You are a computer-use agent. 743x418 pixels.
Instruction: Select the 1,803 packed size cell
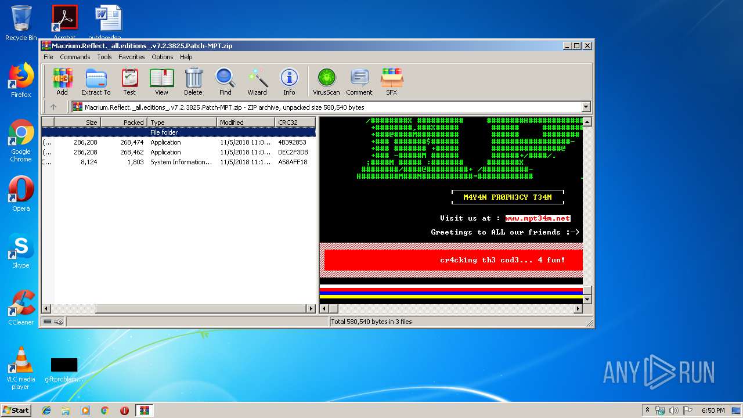point(135,162)
